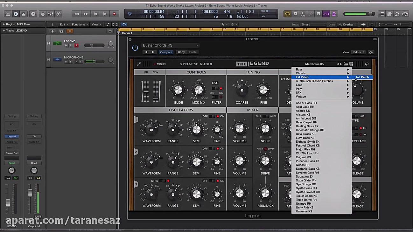
Task: Go to project beginning button
Action: pos(95,14)
